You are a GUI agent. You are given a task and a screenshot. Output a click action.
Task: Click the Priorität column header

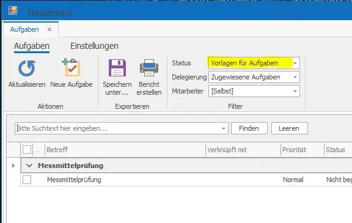pyautogui.click(x=302, y=150)
